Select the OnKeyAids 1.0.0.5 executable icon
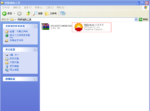 79,27
